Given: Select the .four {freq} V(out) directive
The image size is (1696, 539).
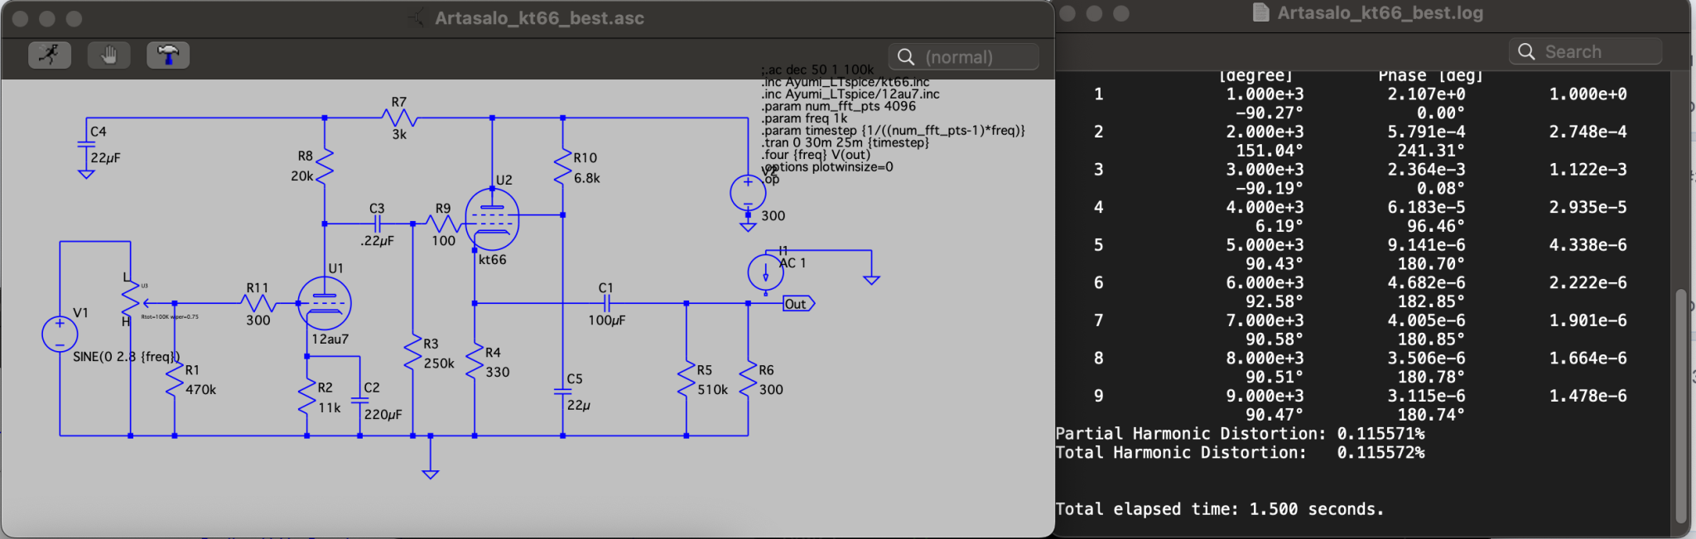Looking at the screenshot, I should coord(817,155).
